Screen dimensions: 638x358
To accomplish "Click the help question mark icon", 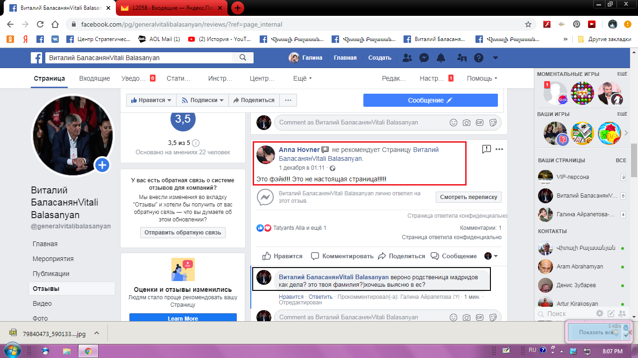I will coord(478,58).
